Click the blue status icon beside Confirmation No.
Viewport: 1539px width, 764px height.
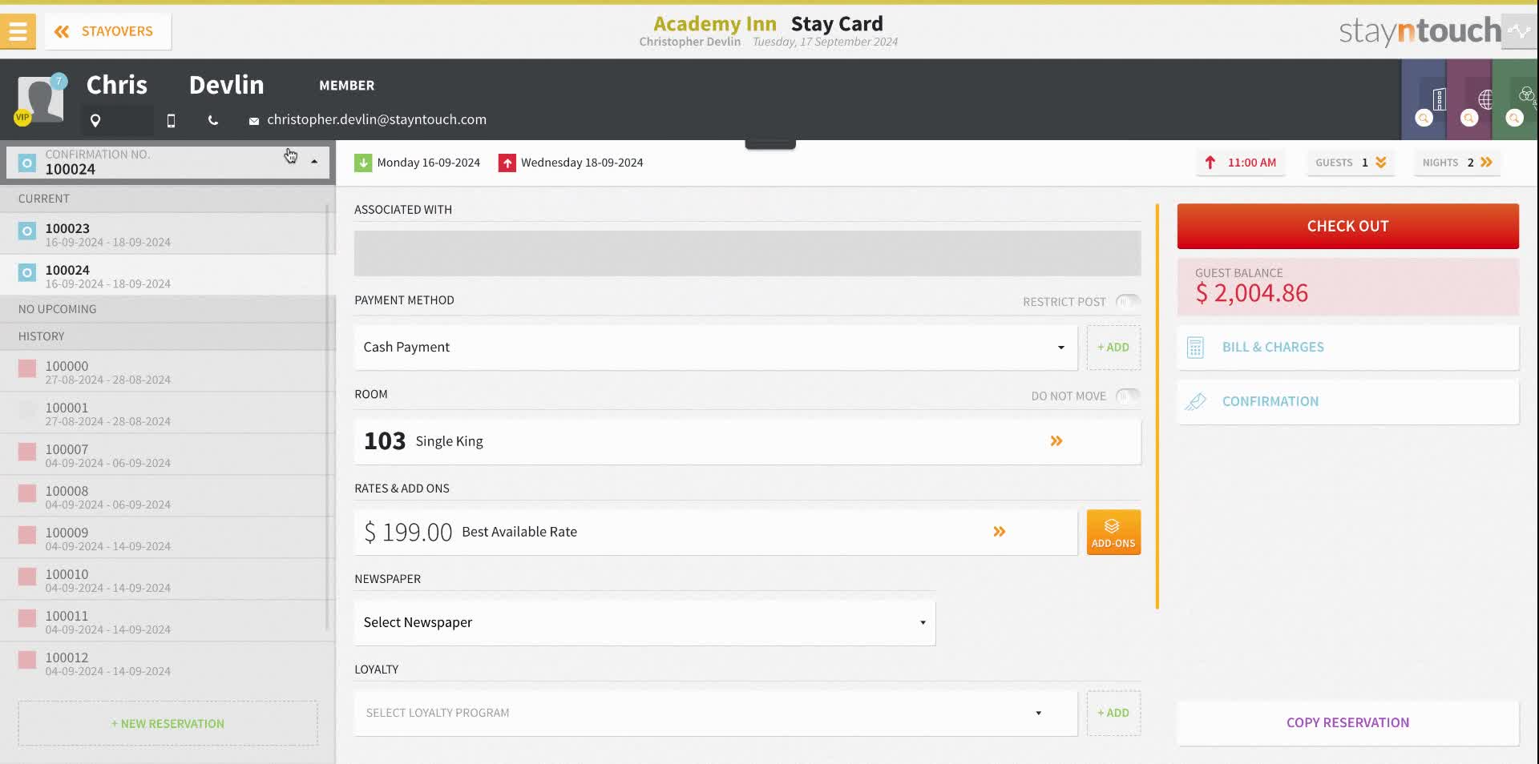[x=27, y=163]
